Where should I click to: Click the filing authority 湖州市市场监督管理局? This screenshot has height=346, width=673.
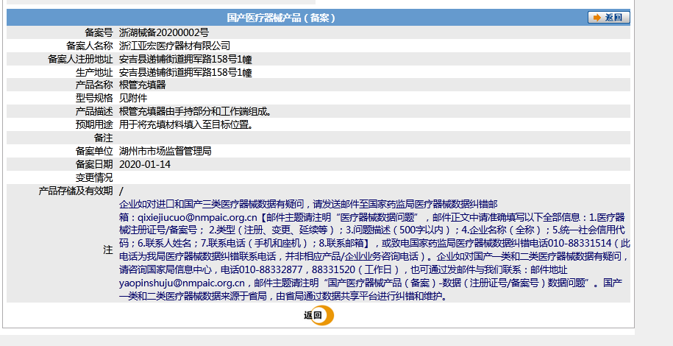click(165, 151)
